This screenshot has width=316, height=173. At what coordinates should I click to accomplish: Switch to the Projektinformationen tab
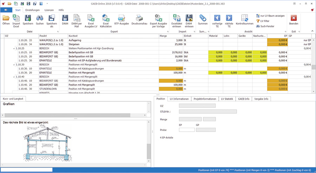205,99
